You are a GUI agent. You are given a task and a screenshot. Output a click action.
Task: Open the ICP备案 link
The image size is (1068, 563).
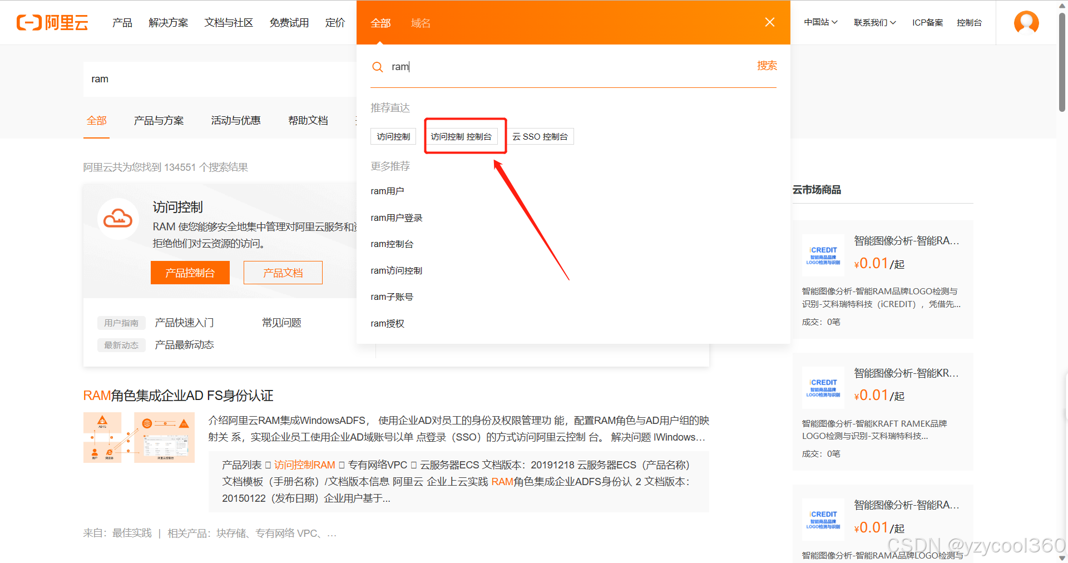click(x=927, y=22)
